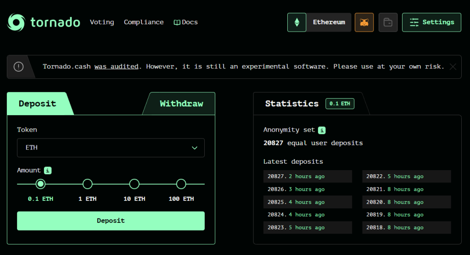Click the 'Token' field label
470x255 pixels.
click(27, 130)
